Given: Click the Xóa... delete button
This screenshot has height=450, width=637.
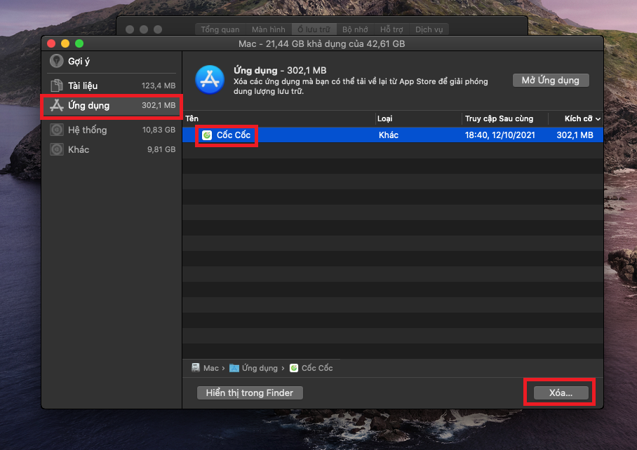Looking at the screenshot, I should pyautogui.click(x=561, y=393).
